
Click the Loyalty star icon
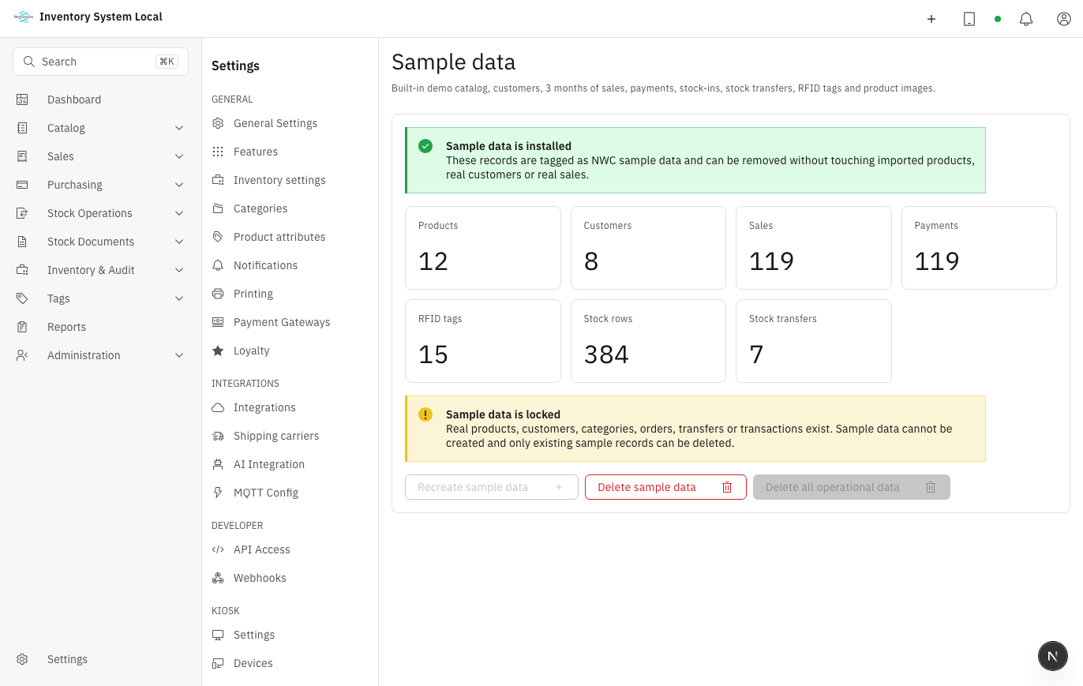tap(218, 350)
